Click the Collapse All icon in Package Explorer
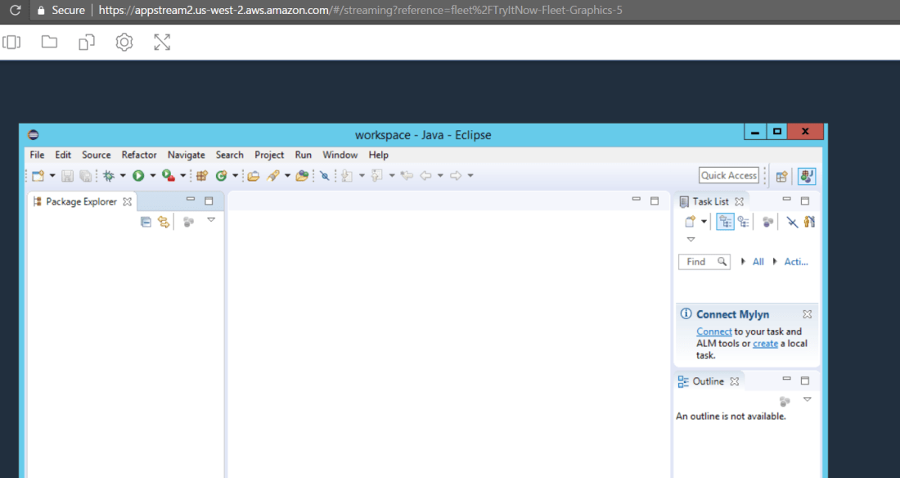 pos(148,221)
